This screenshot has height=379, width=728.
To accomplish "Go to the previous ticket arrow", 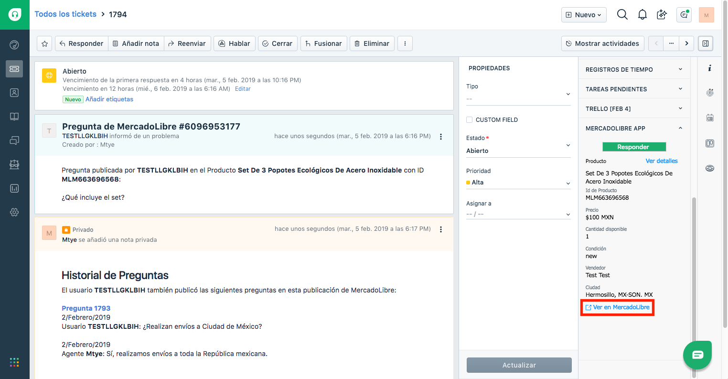I will pos(656,43).
